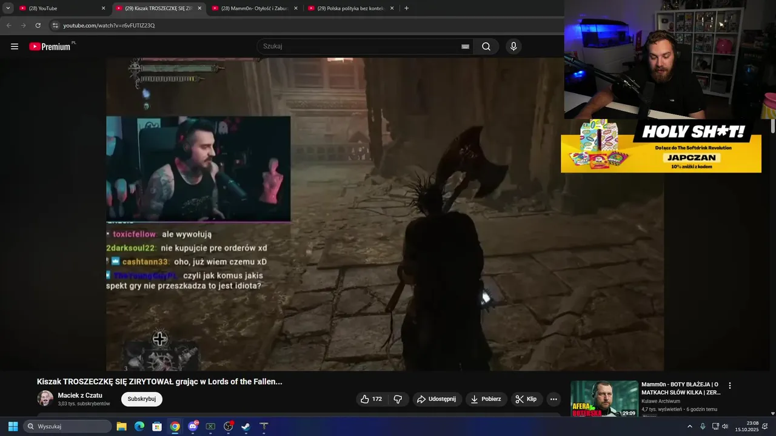Open the on-screen keyboard in search box
776x436 pixels.
tap(465, 47)
